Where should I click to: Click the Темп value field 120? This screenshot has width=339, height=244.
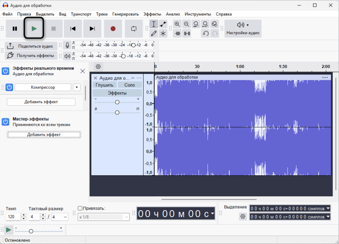click(x=13, y=217)
